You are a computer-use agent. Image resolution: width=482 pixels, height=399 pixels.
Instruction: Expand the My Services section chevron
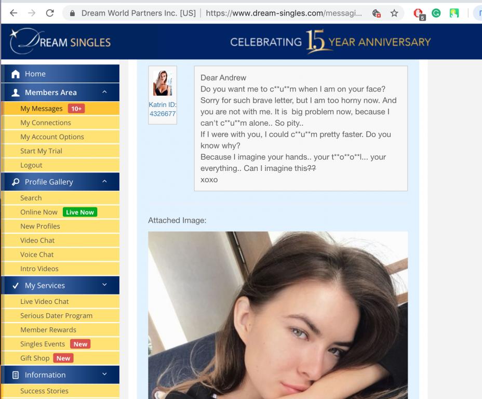(x=104, y=285)
